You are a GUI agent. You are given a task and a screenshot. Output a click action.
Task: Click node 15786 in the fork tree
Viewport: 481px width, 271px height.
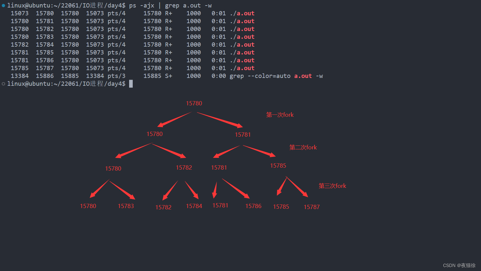pos(253,206)
